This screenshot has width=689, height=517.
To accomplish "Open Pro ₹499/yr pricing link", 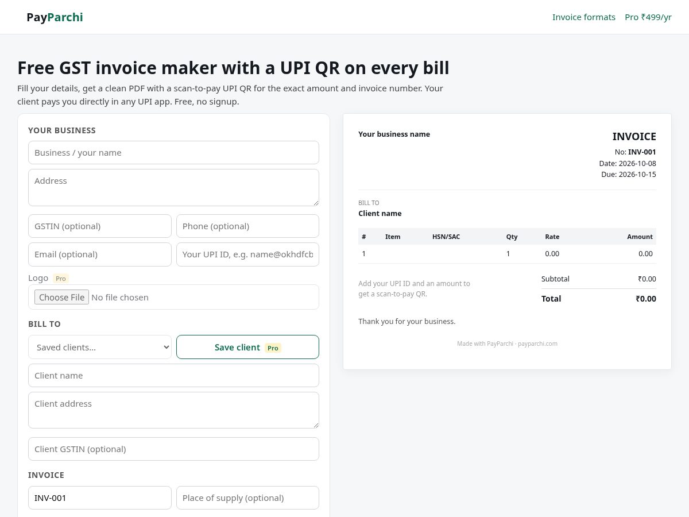I will 648,17.
